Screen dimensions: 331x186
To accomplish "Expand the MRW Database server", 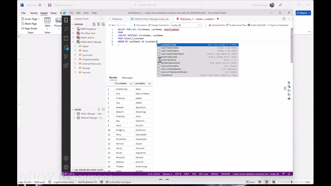I will click(73, 29).
